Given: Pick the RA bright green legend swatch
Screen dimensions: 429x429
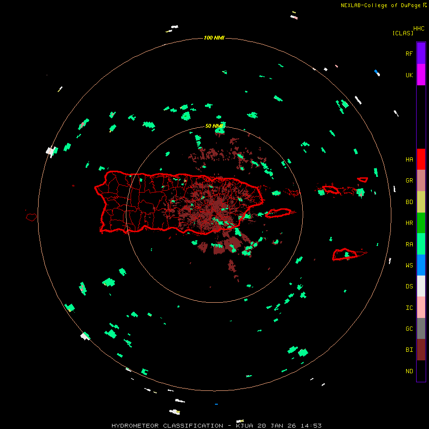Looking at the screenshot, I should [421, 244].
